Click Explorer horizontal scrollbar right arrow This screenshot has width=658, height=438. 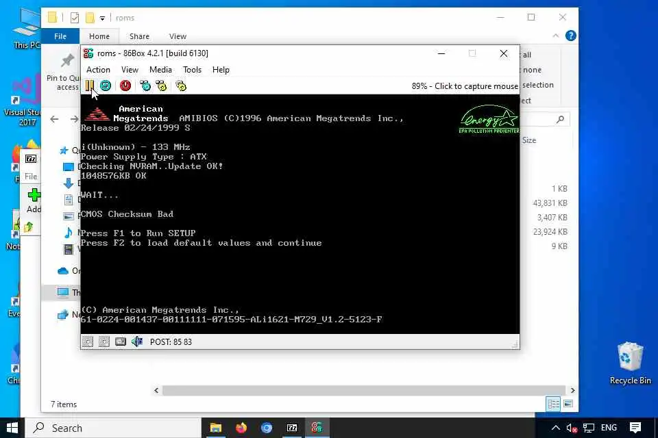[x=573, y=390]
